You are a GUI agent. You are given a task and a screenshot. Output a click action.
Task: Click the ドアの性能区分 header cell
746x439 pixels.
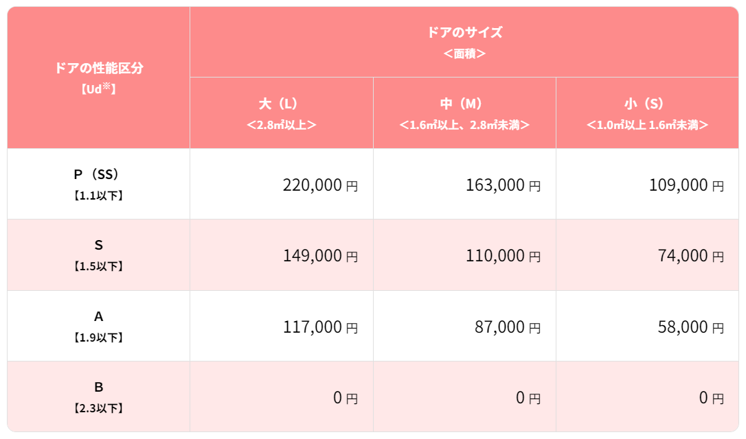(98, 78)
